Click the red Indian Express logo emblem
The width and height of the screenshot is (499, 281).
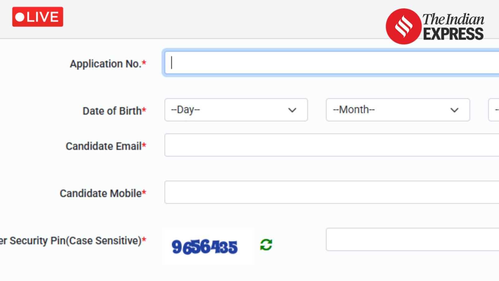403,27
